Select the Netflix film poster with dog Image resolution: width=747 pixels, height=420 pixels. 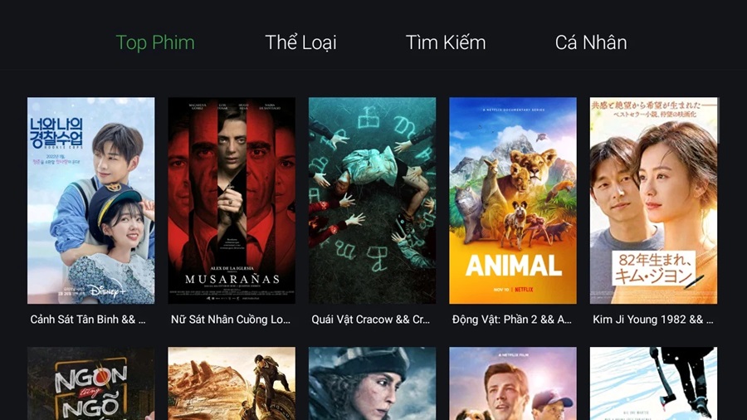[x=513, y=383]
